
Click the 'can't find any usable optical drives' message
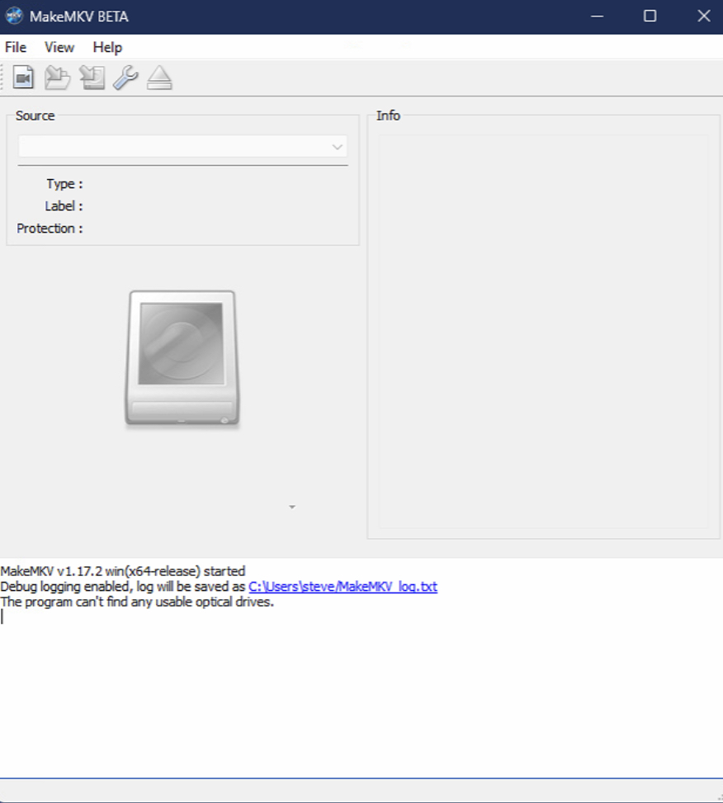[x=137, y=602]
